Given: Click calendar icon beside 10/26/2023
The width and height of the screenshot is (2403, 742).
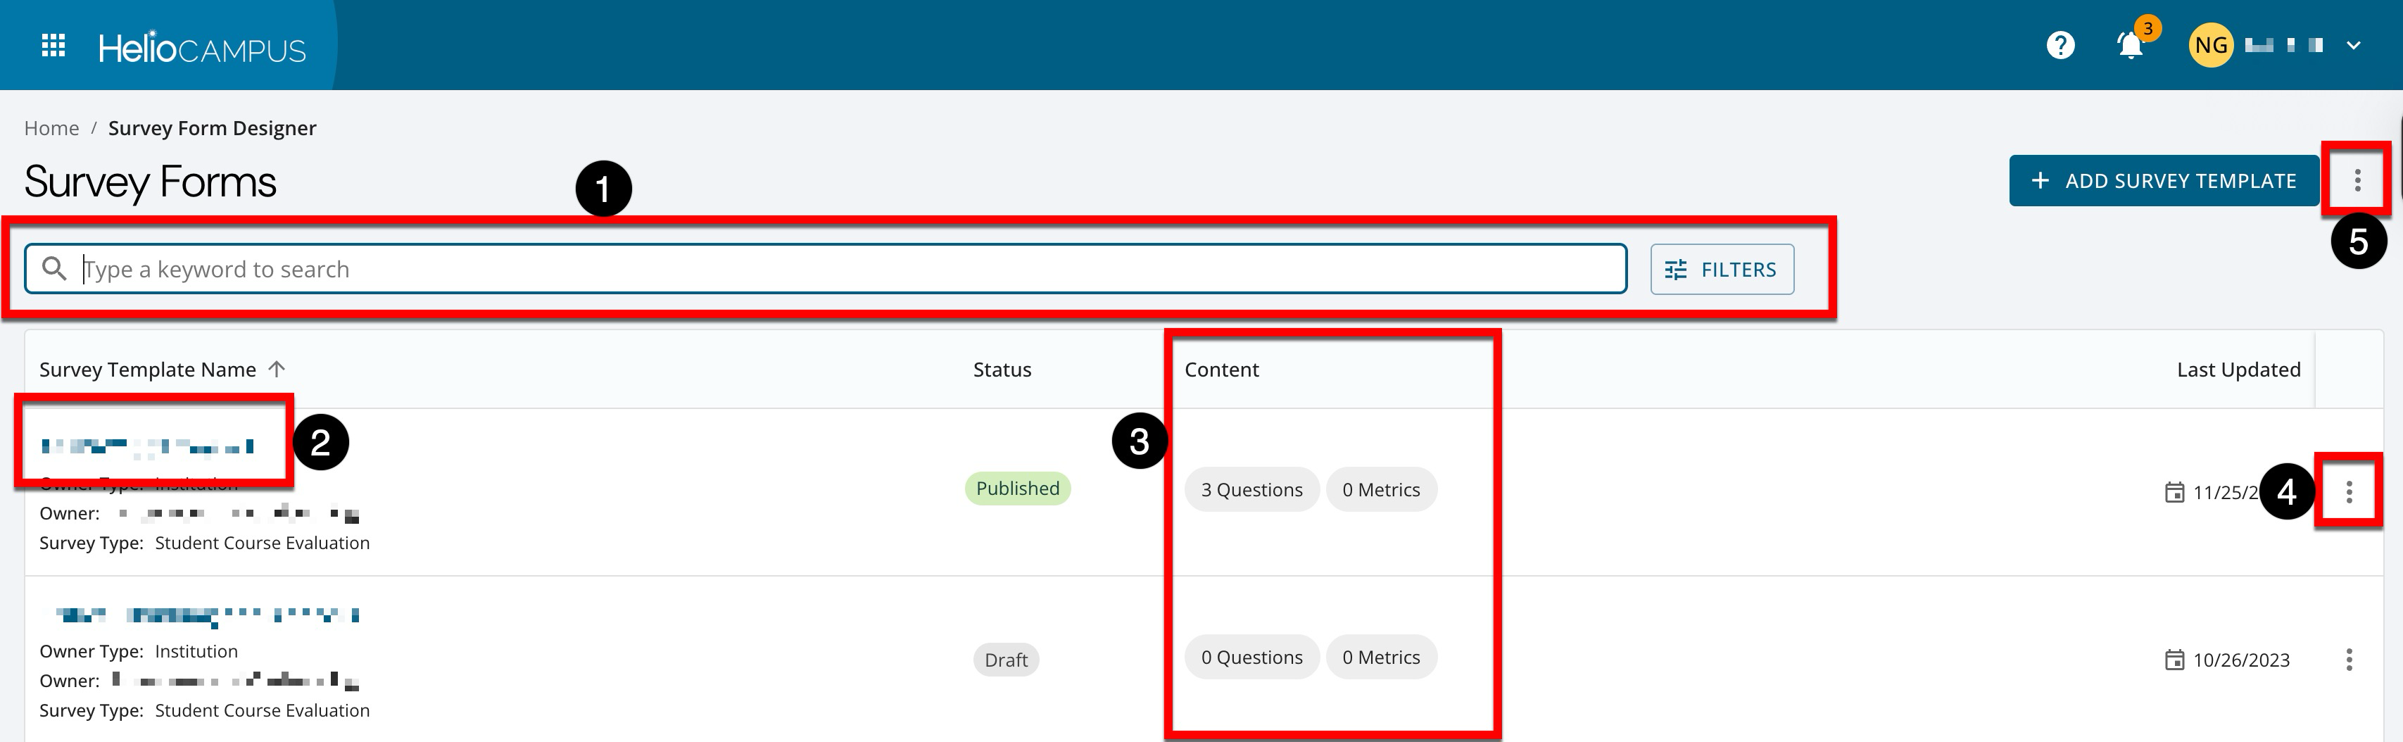Looking at the screenshot, I should (2174, 660).
